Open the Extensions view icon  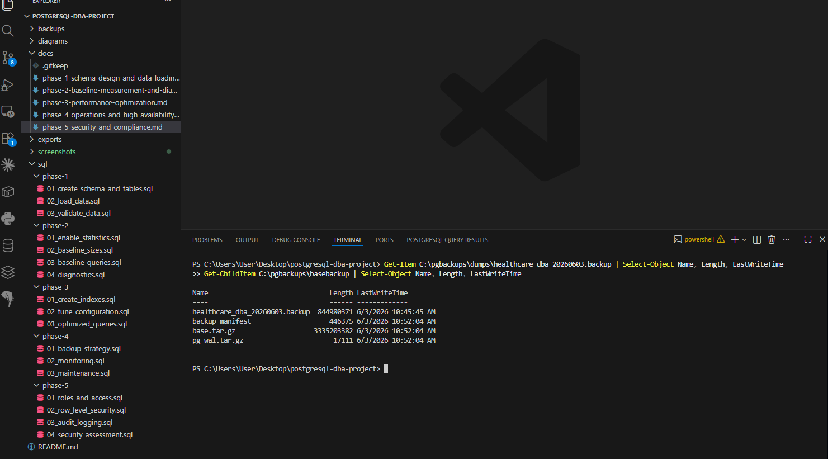(x=8, y=138)
